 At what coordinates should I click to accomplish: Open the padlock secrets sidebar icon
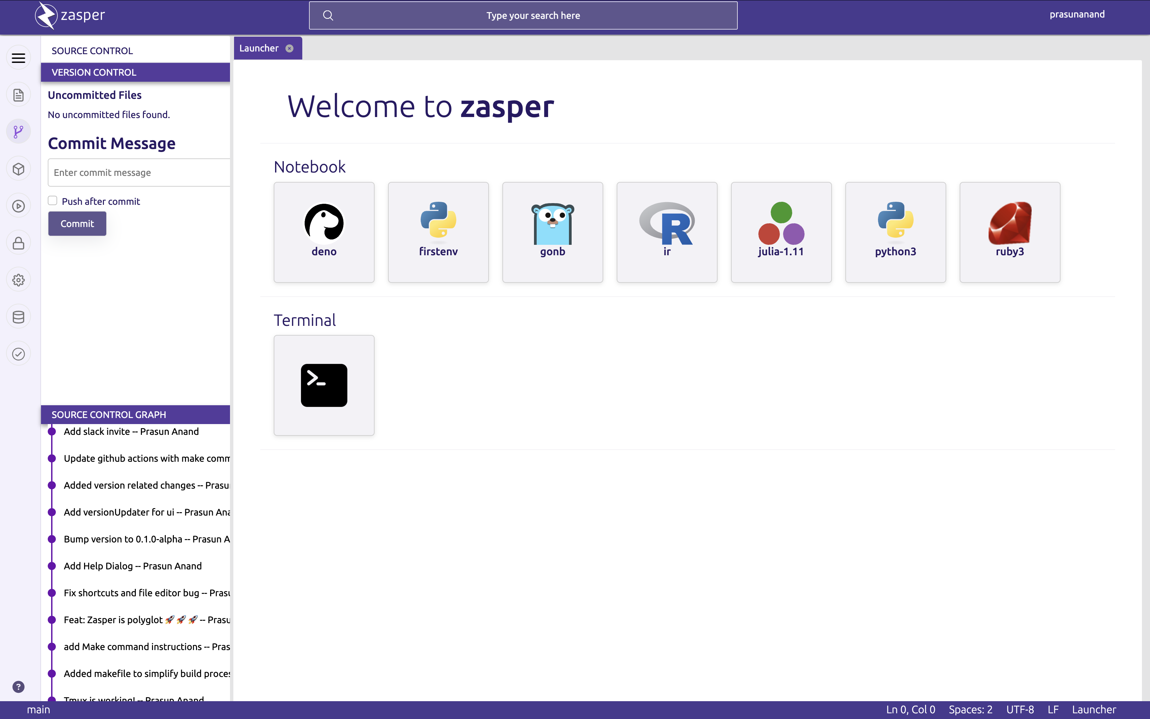[x=18, y=243]
